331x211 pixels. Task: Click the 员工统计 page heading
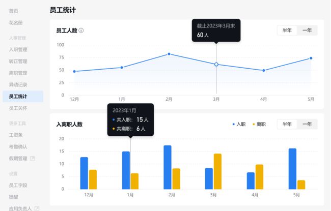63,10
